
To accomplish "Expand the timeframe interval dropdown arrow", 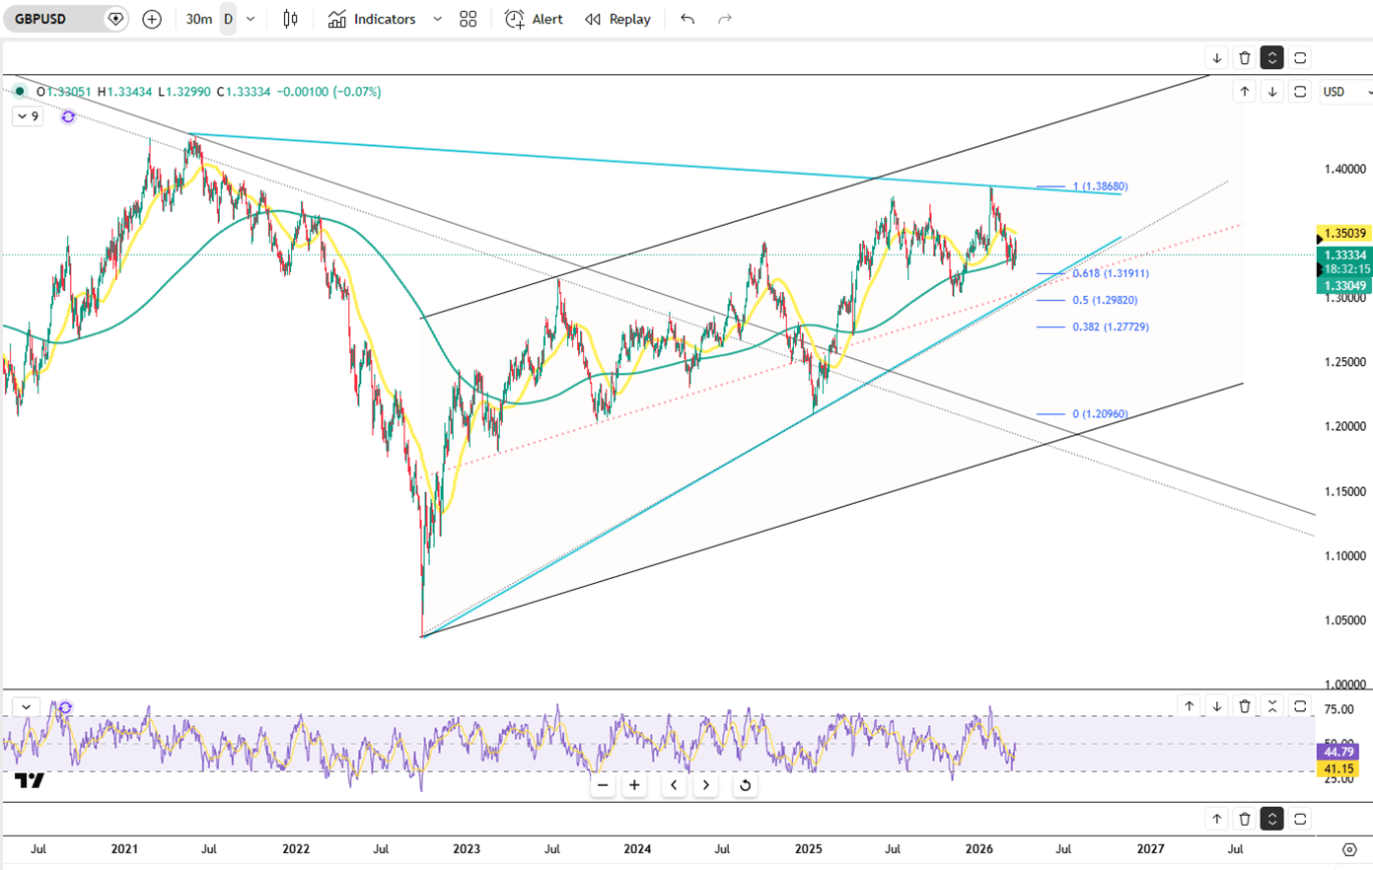I will click(251, 19).
